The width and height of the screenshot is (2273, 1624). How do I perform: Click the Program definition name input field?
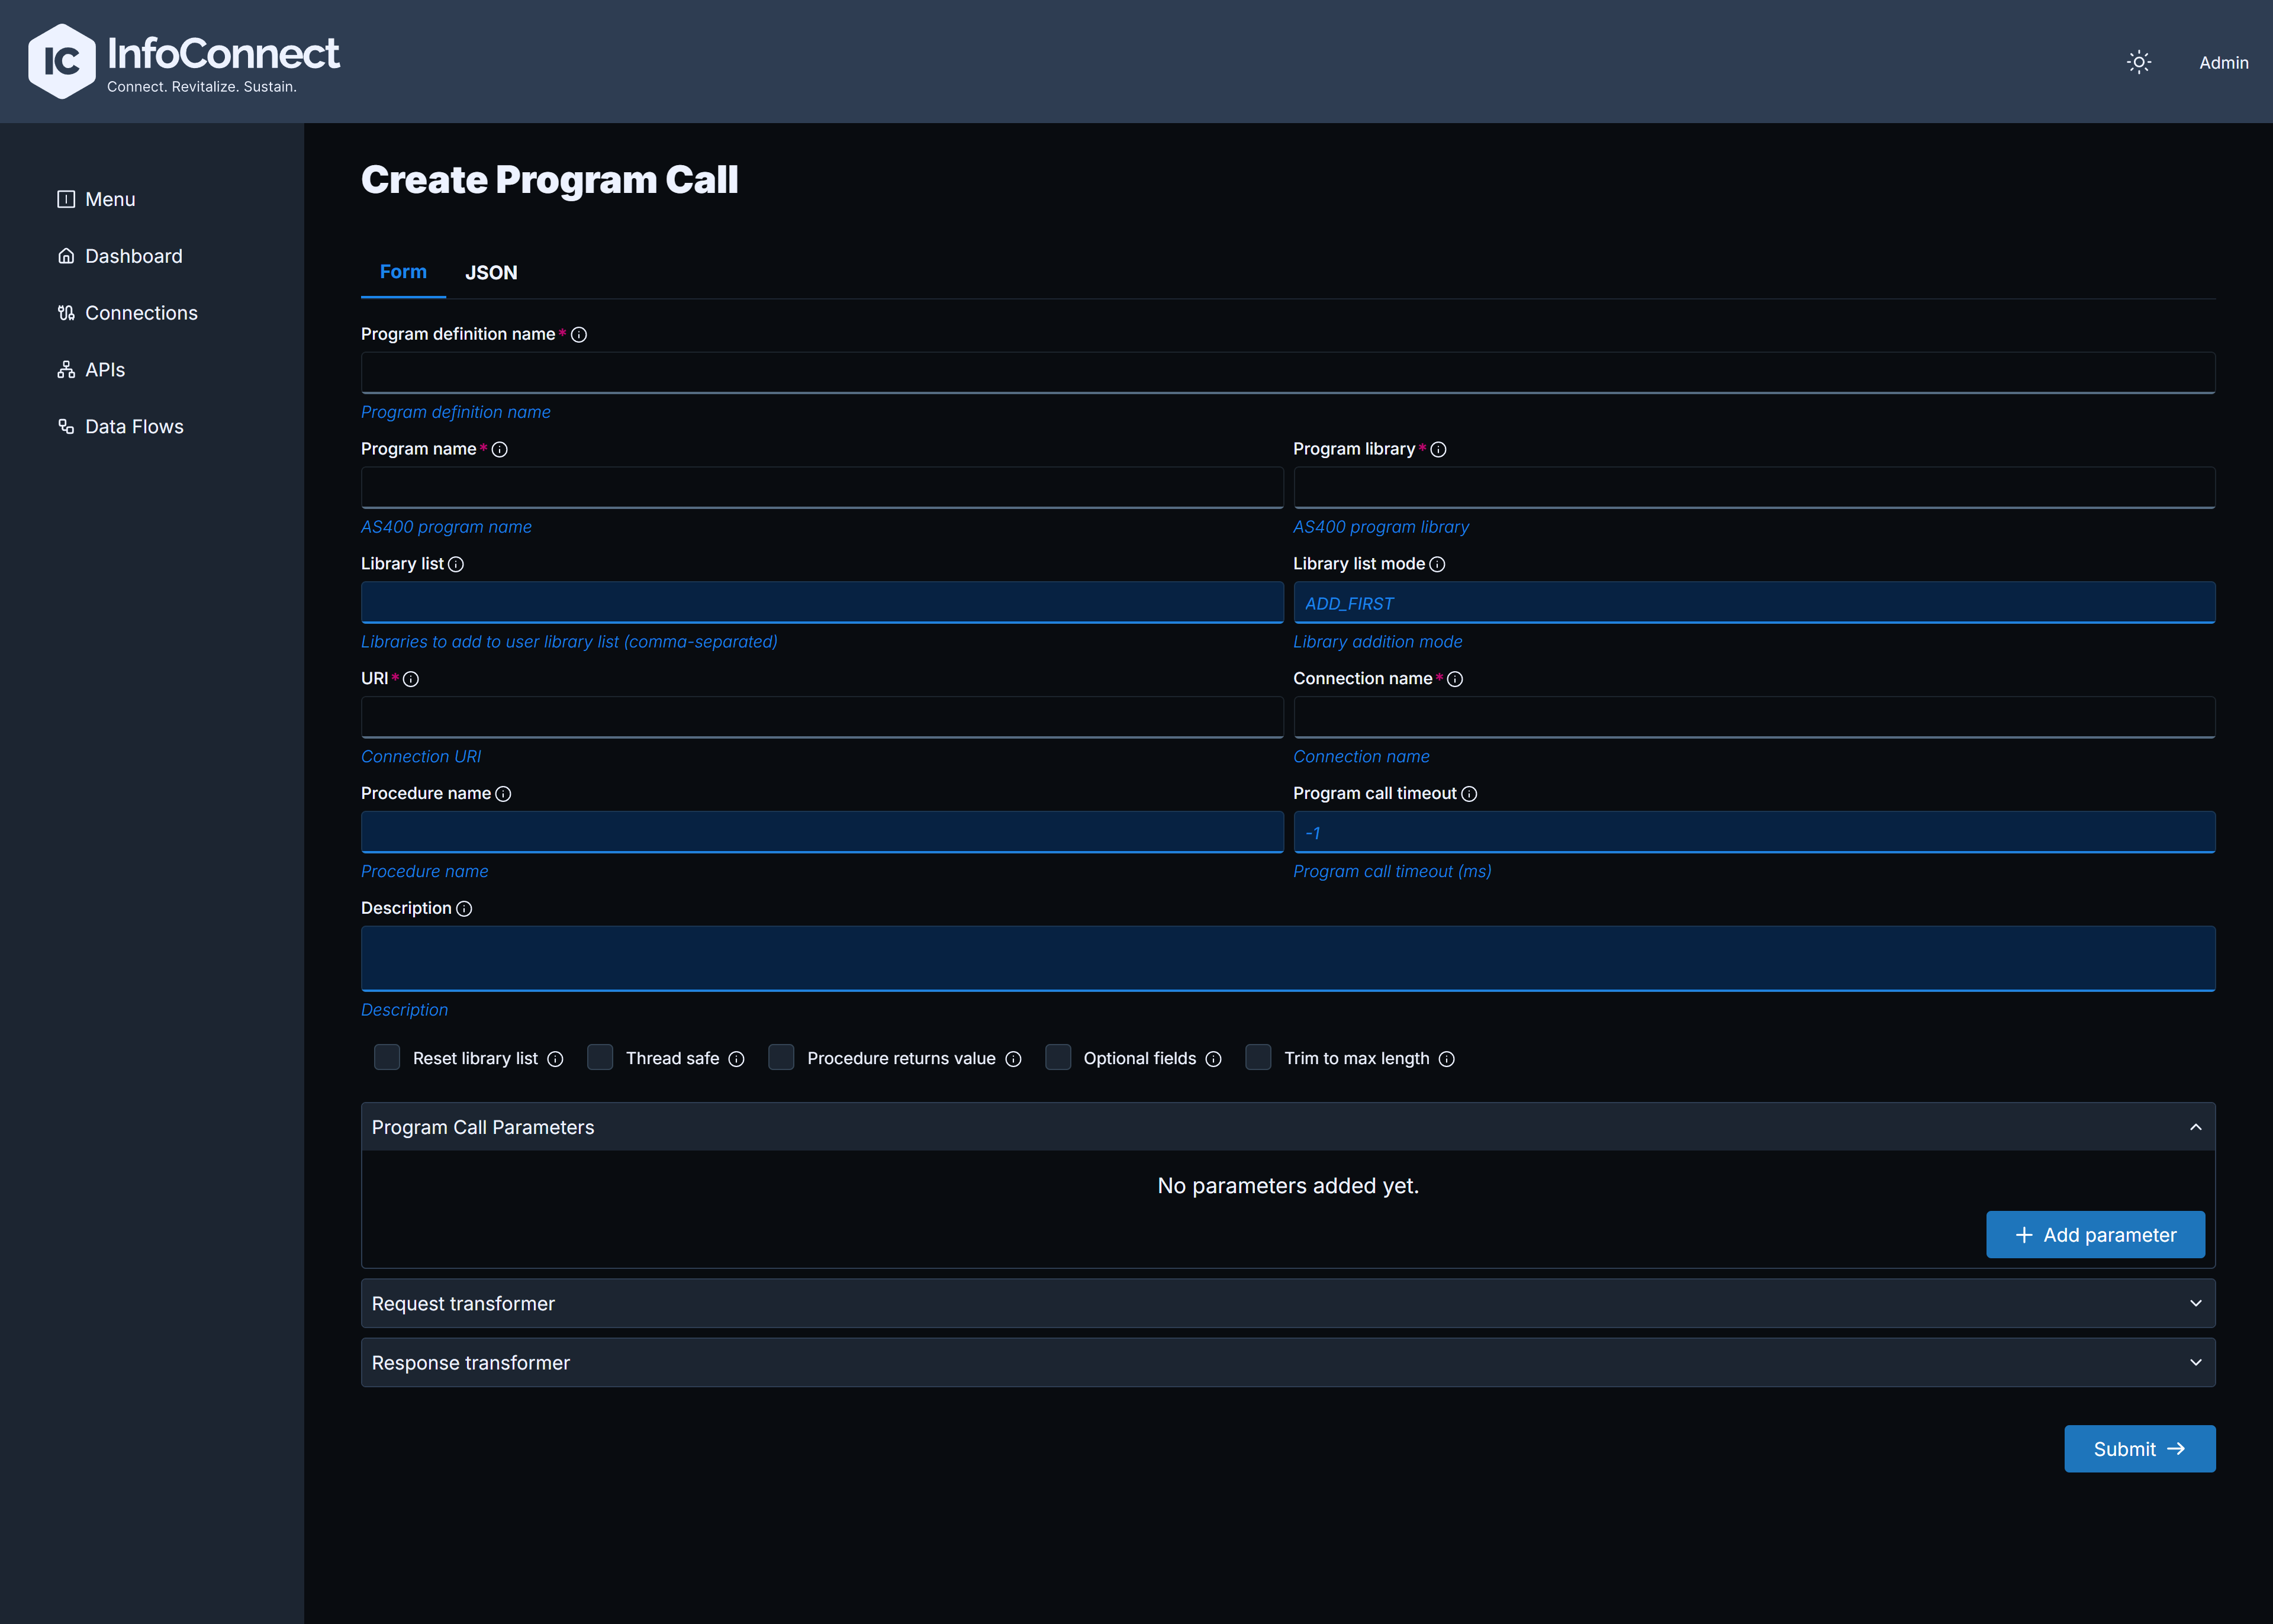tap(1288, 373)
